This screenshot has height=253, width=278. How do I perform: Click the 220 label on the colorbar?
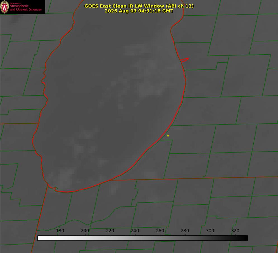click(110, 231)
